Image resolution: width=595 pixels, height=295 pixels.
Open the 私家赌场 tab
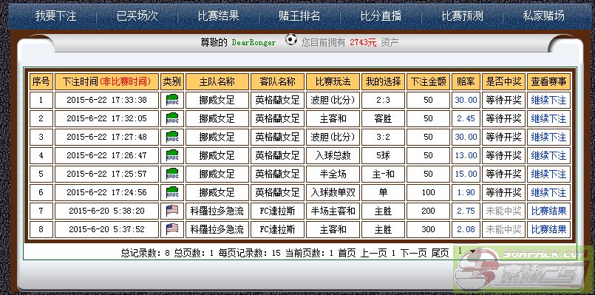point(543,16)
